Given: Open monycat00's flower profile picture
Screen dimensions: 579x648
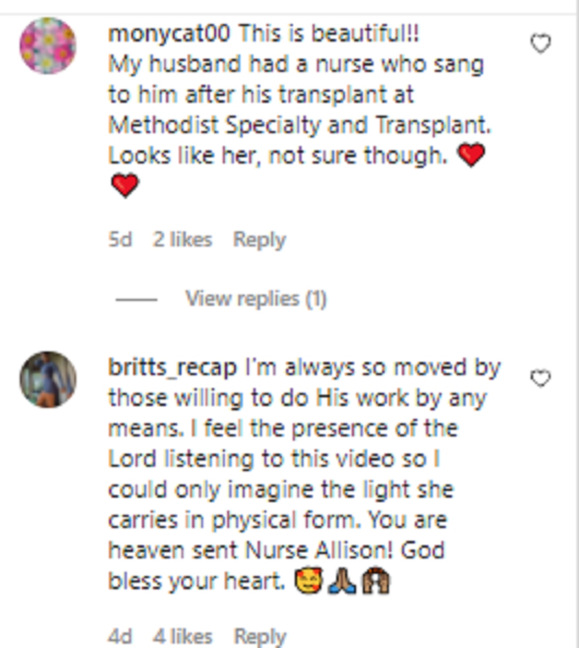Looking at the screenshot, I should click(48, 46).
